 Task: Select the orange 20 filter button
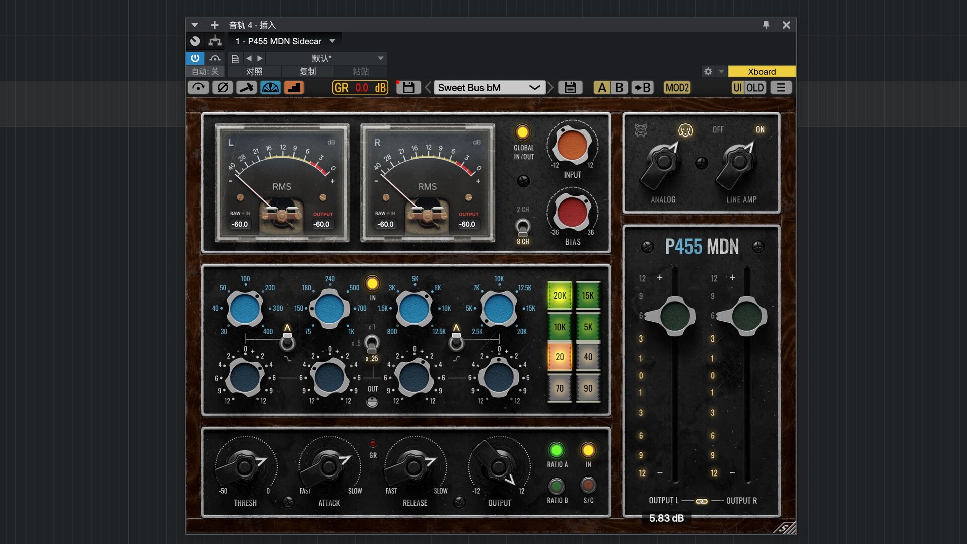pyautogui.click(x=560, y=357)
